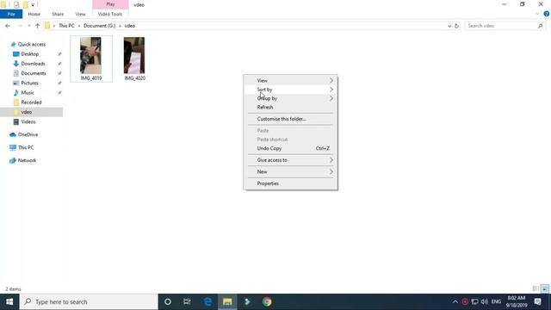551x310 pixels.
Task: Click Document (G:) in address path
Action: (x=100, y=26)
